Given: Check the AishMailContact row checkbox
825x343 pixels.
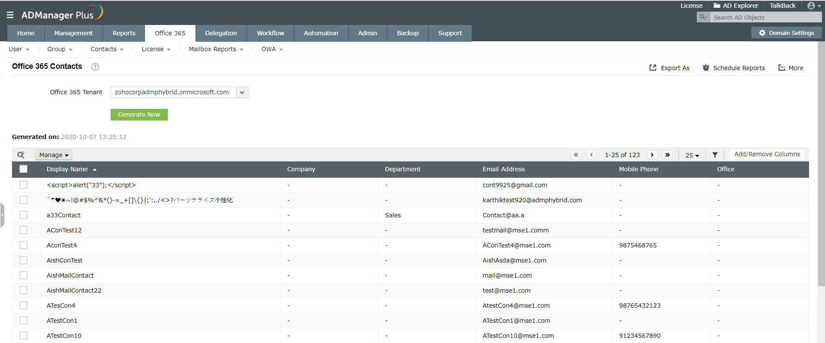Looking at the screenshot, I should coord(23,275).
